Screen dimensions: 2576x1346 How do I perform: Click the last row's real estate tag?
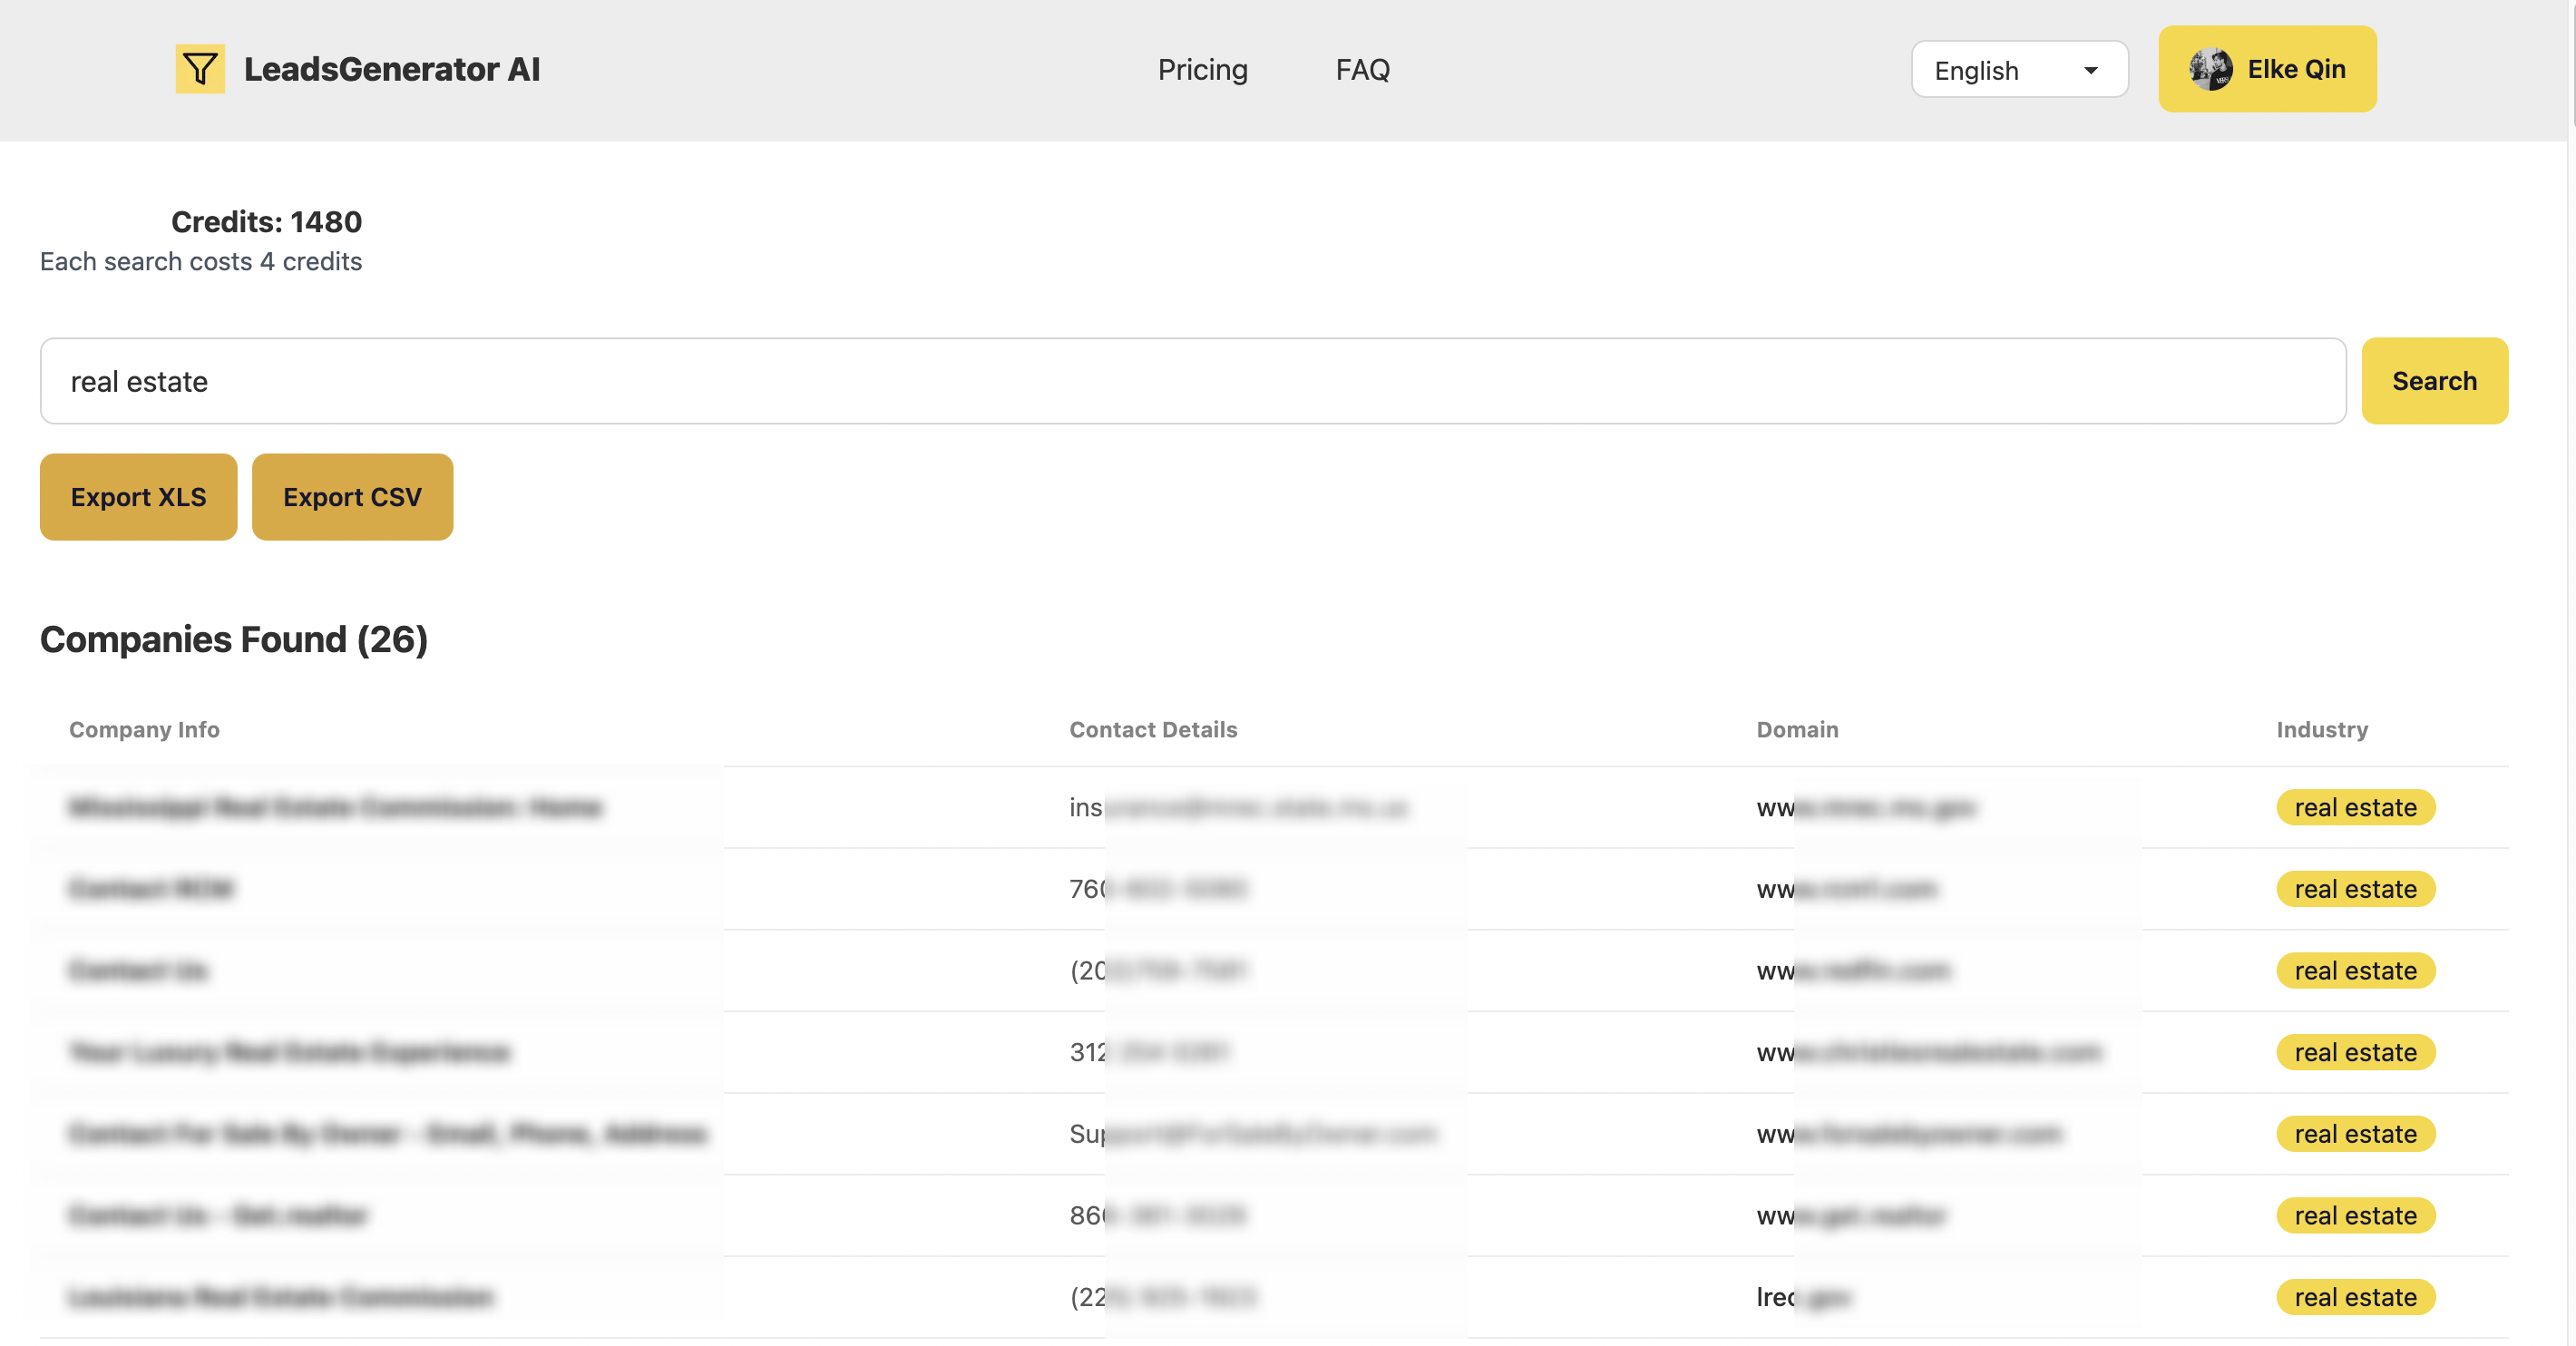pos(2354,1296)
